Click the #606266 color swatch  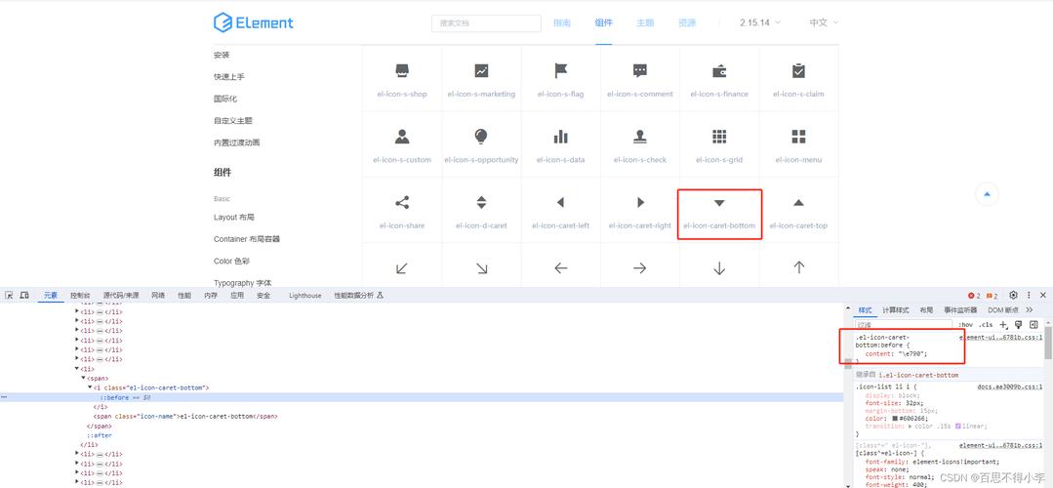coord(895,418)
